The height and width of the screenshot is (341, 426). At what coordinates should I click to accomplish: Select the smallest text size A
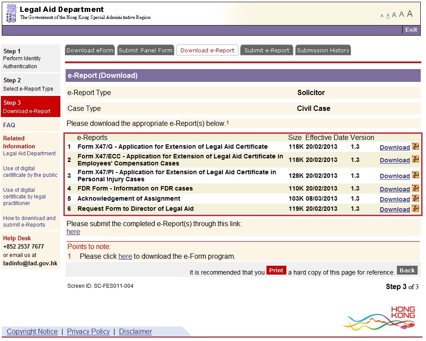(x=382, y=16)
